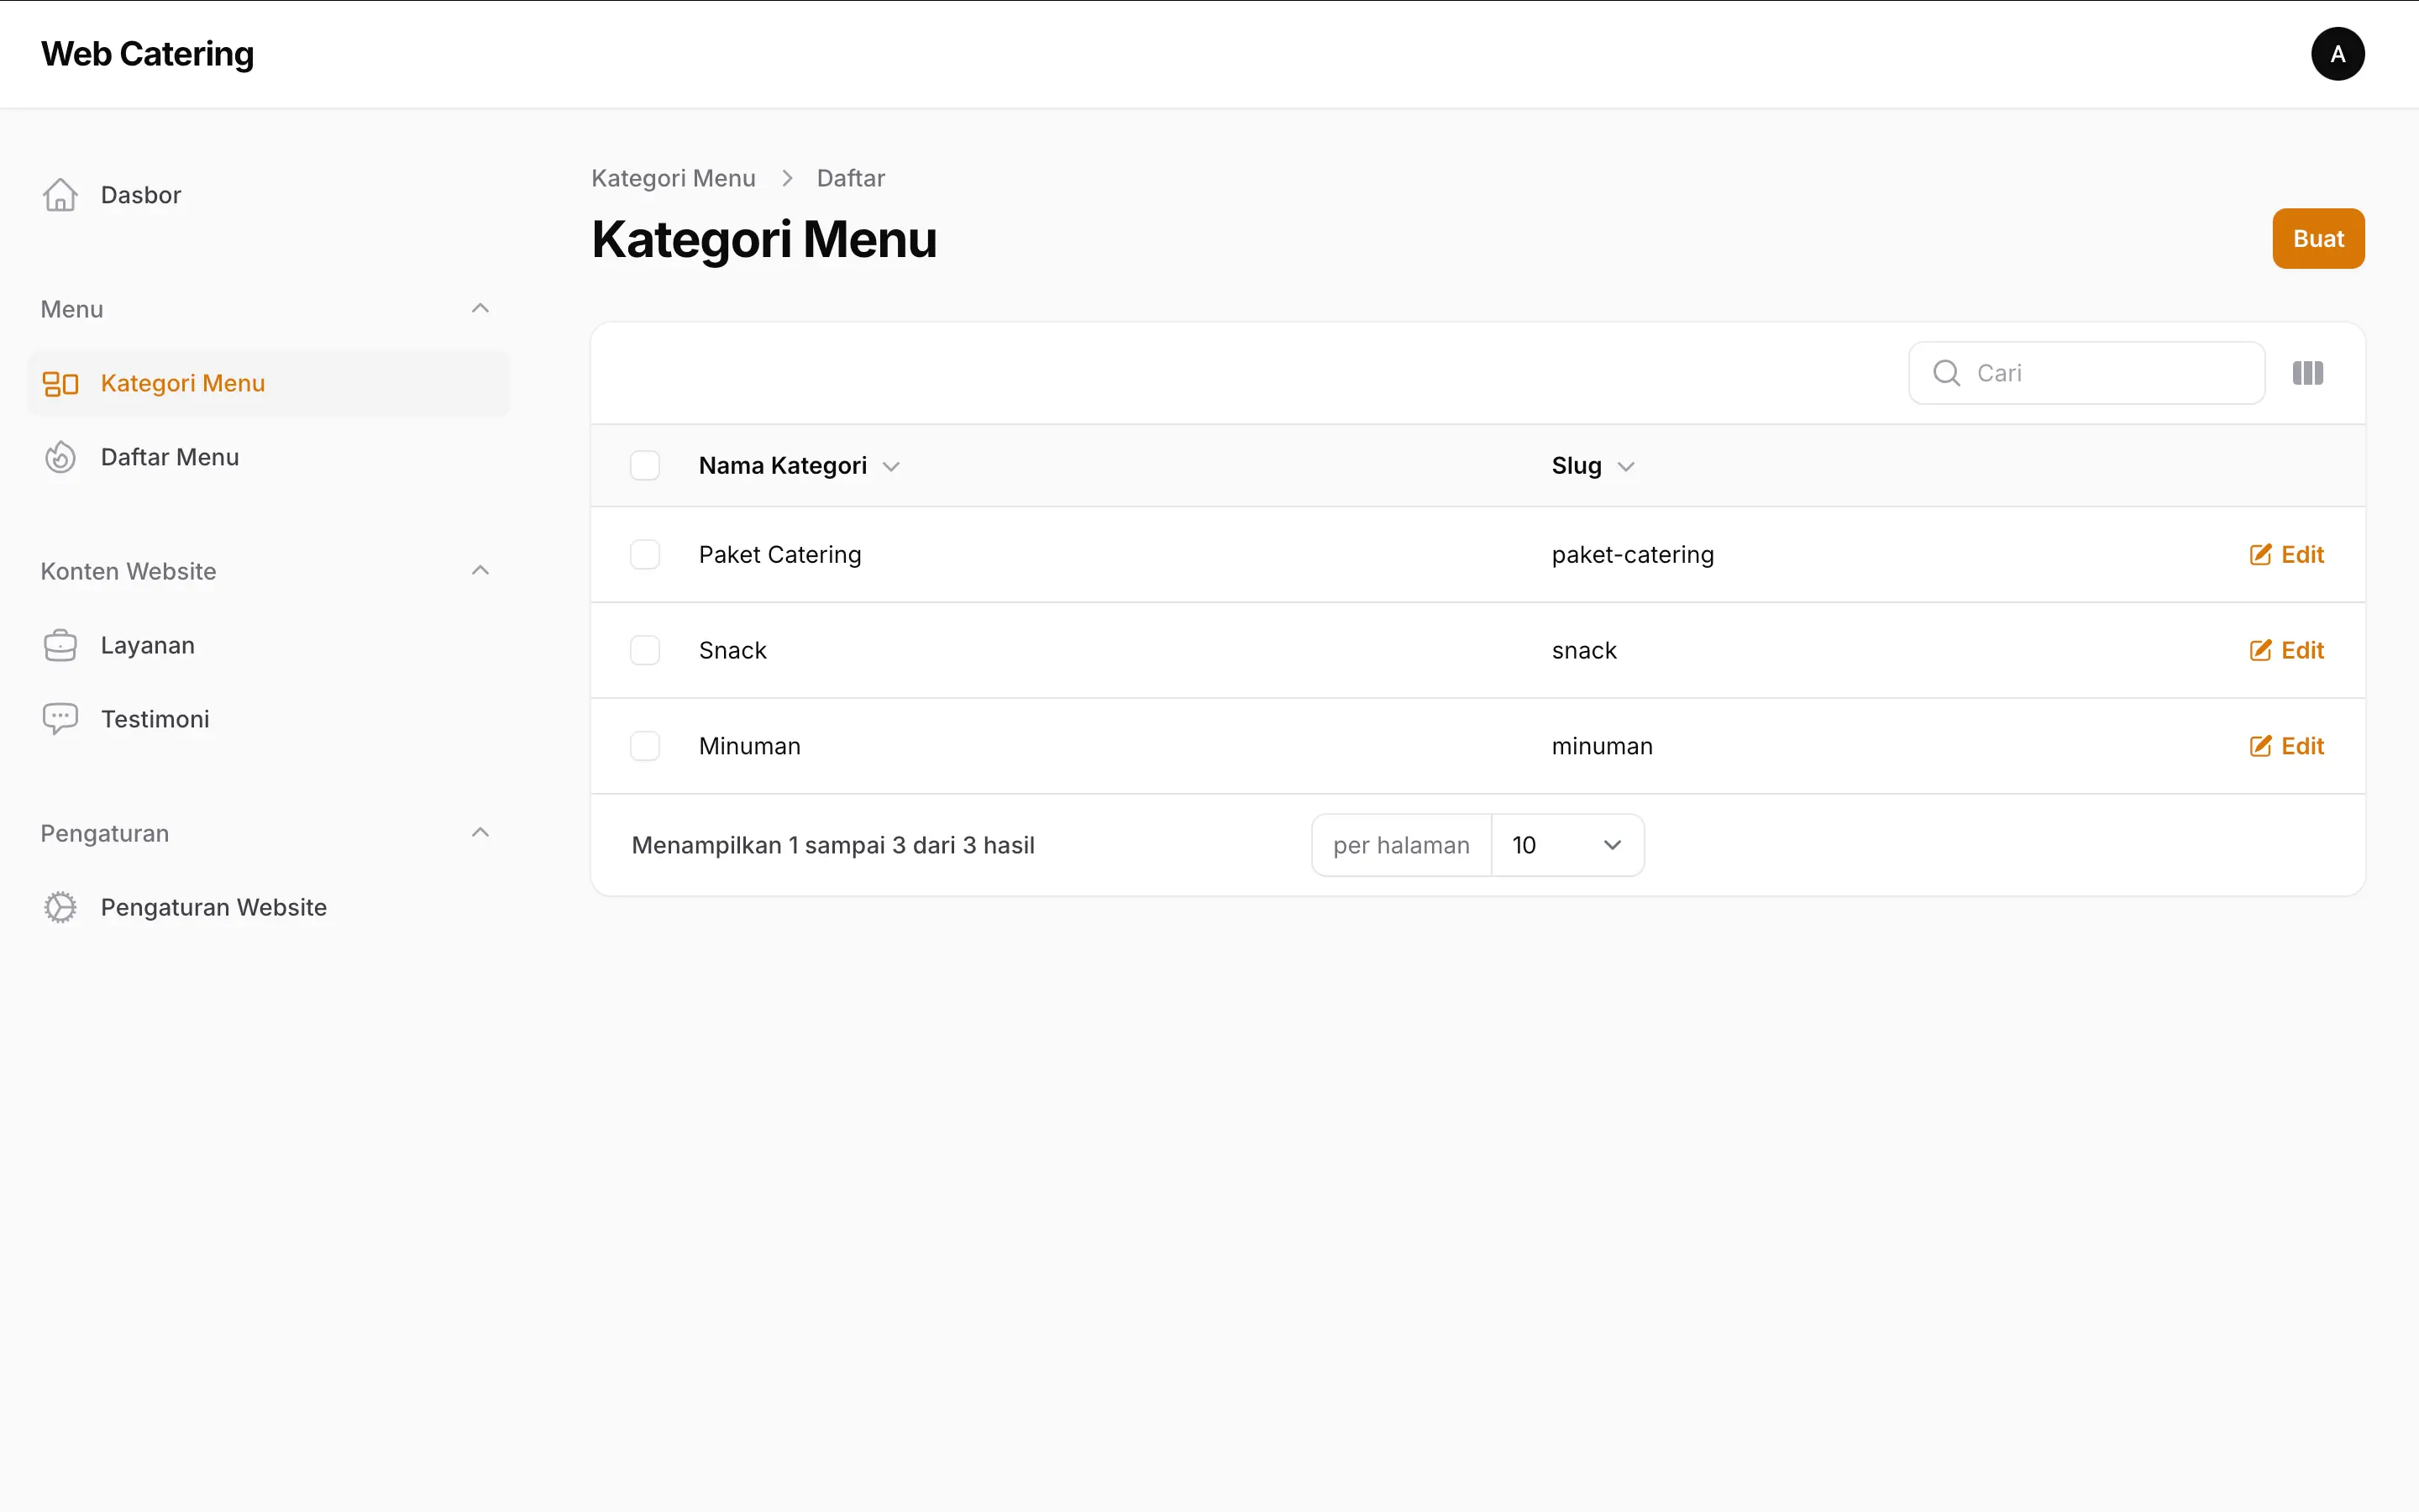Click Edit link for Paket Catering
The image size is (2419, 1512).
click(2286, 555)
